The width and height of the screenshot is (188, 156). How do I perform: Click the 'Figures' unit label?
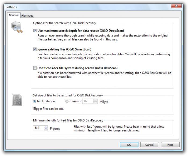click(x=55, y=128)
